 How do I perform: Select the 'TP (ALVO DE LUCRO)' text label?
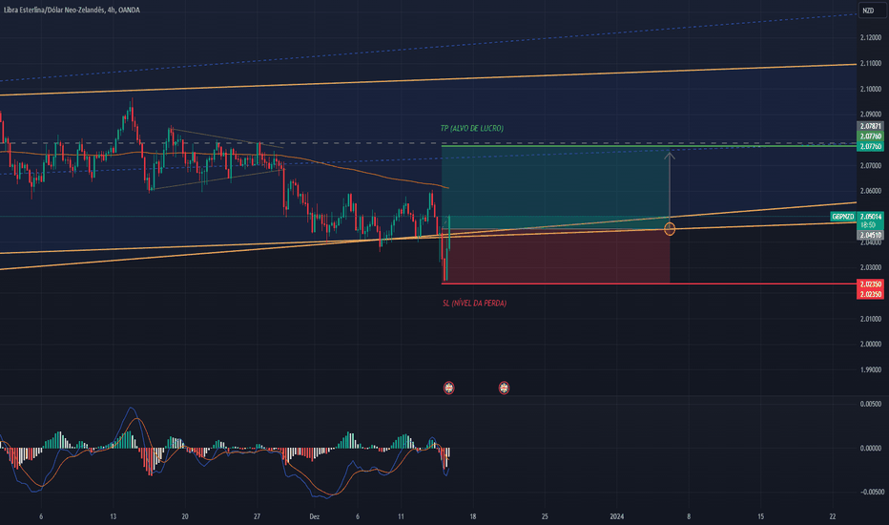(472, 128)
